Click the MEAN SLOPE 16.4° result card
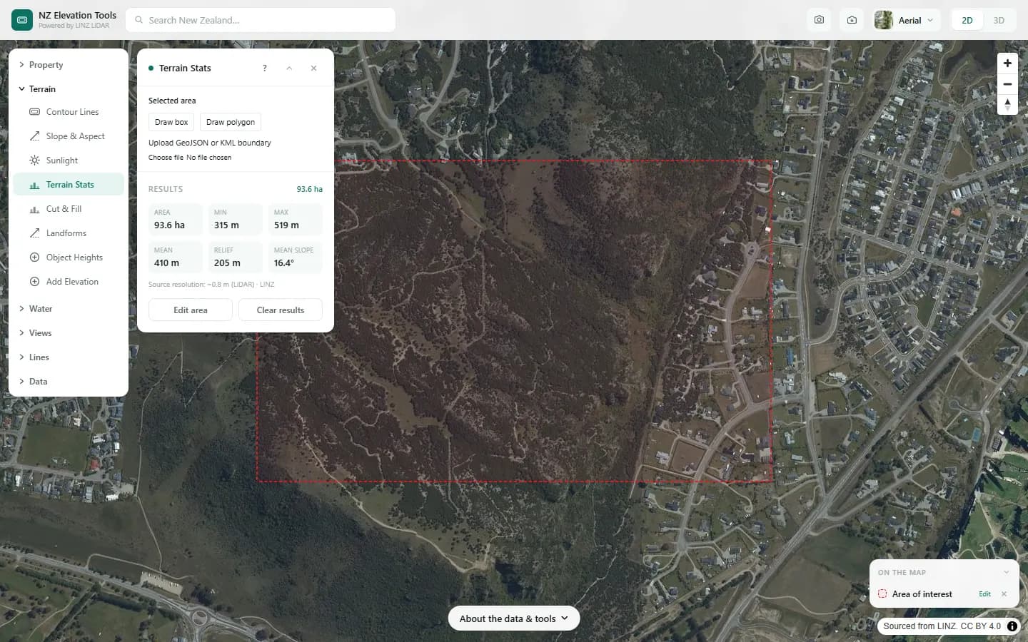1028x642 pixels. (296, 258)
